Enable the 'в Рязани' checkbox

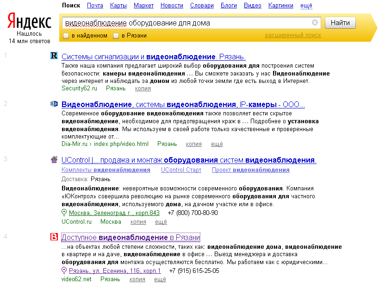coord(116,35)
